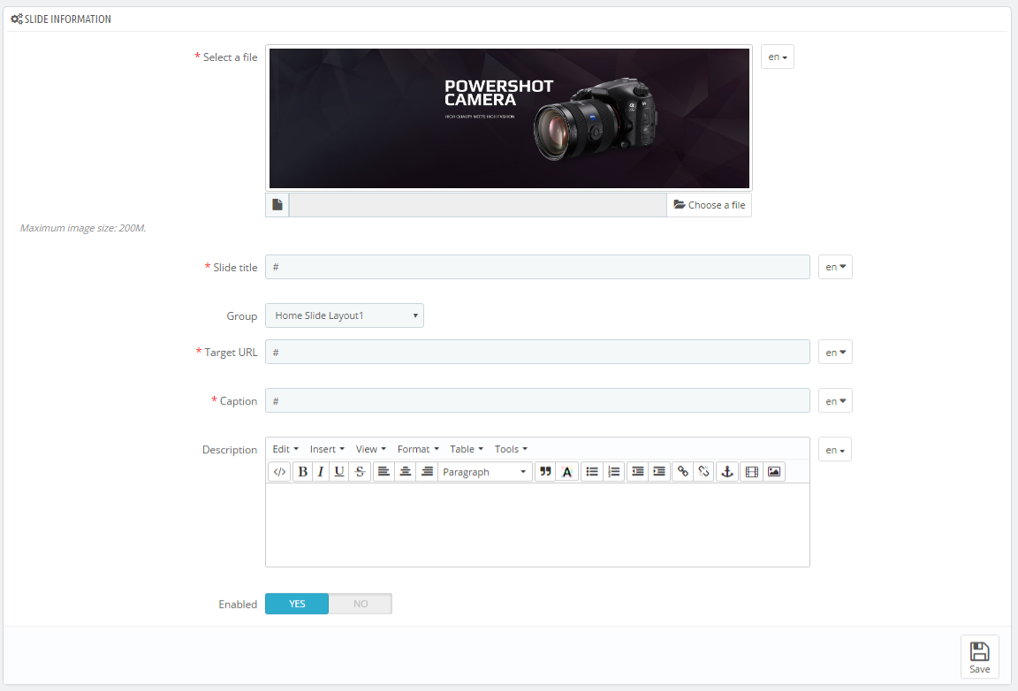Click the Target URL input field
Screen dimensions: 1018x691
[x=537, y=352]
